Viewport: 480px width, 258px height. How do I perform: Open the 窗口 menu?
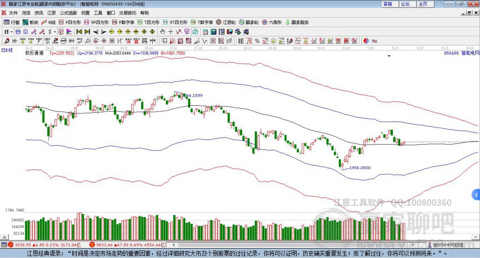coord(111,13)
